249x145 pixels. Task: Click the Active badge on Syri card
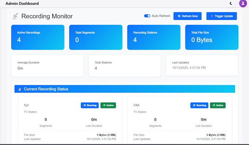[x=108, y=105]
